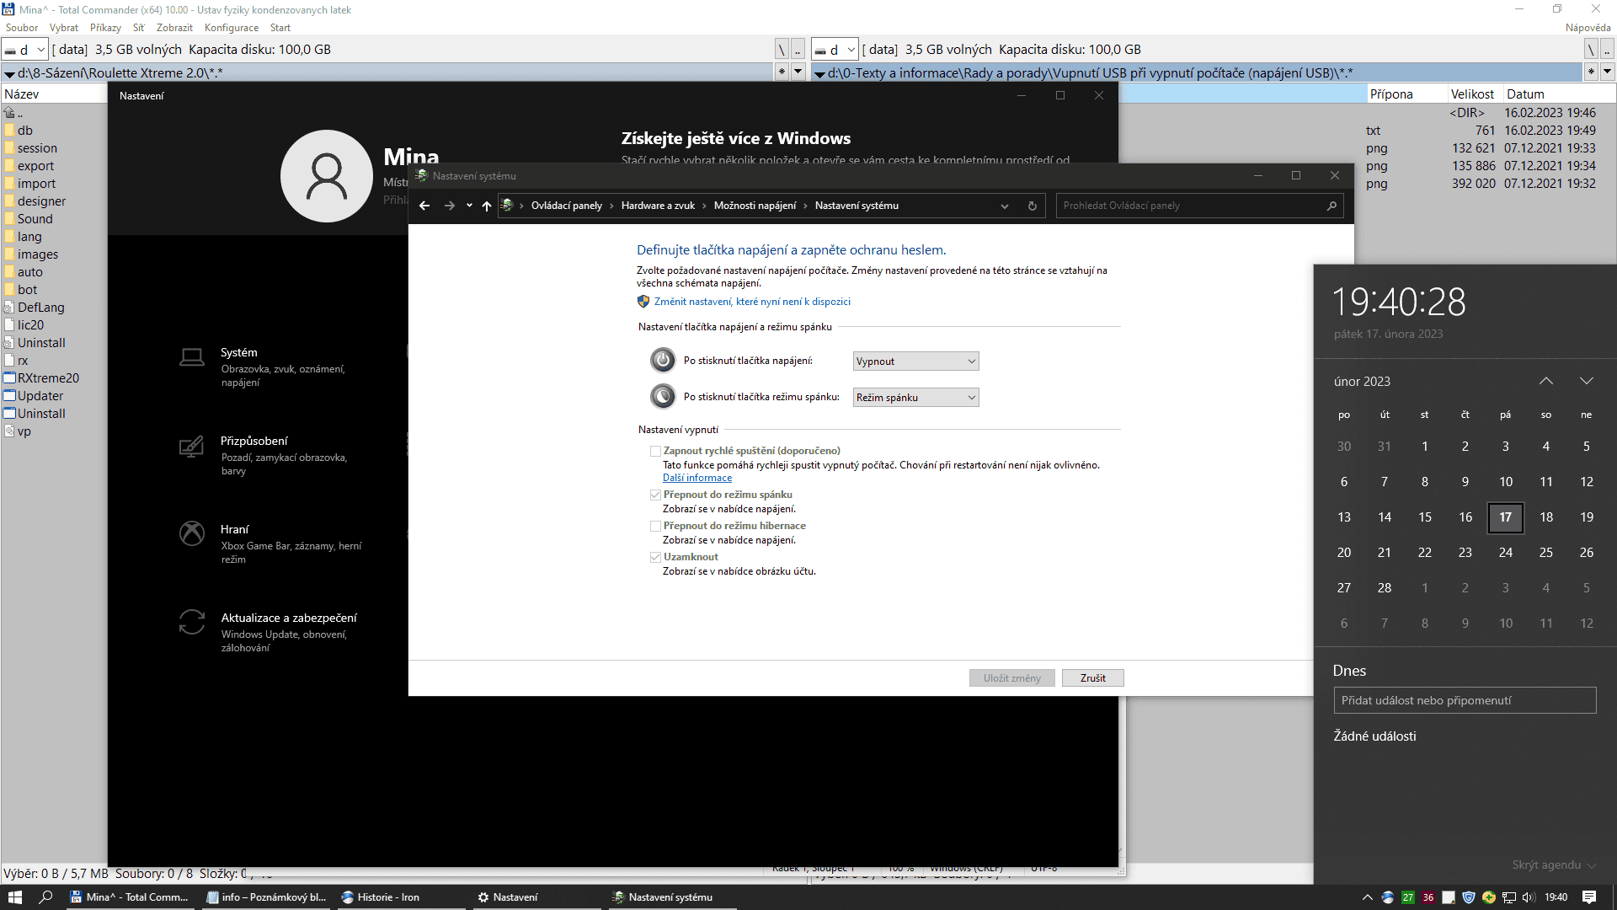Click the add event or reminder field
The height and width of the screenshot is (910, 1617).
click(1464, 700)
